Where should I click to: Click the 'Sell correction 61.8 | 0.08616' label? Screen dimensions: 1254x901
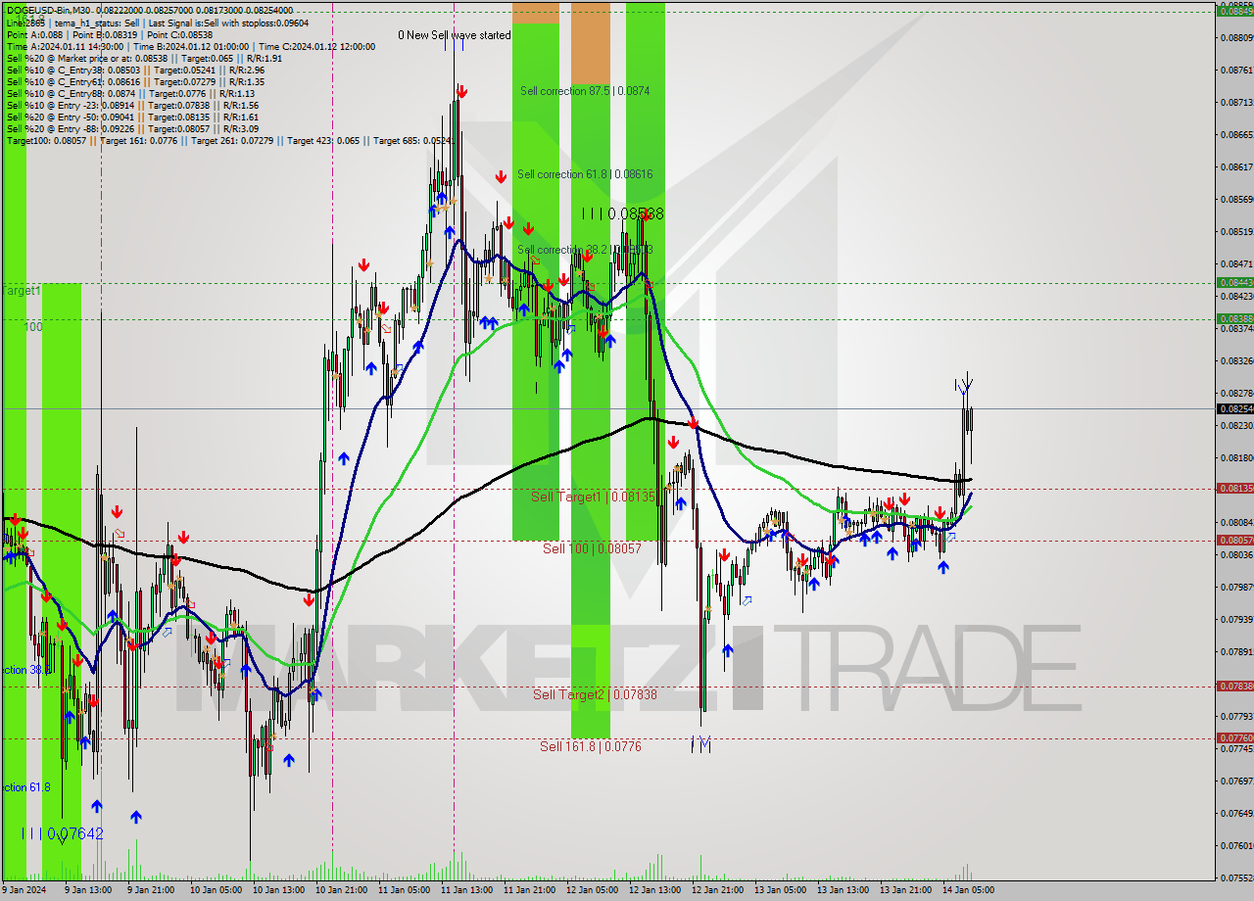pyautogui.click(x=585, y=174)
